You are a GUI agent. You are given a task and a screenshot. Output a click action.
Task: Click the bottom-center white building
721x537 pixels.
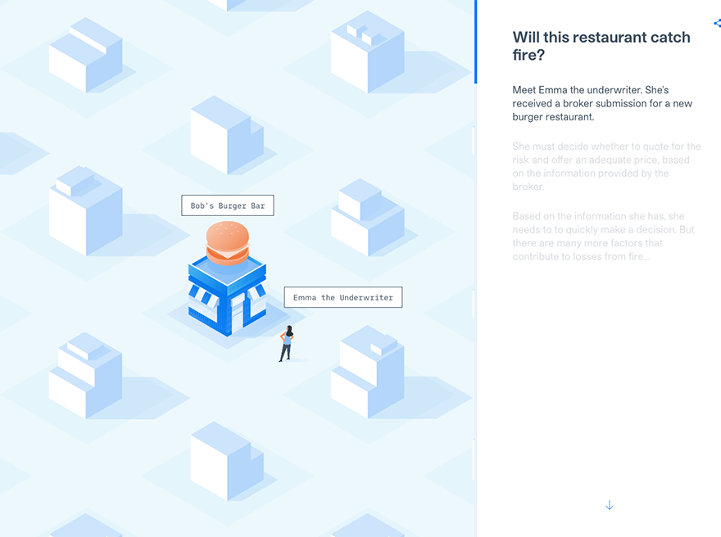click(x=227, y=461)
